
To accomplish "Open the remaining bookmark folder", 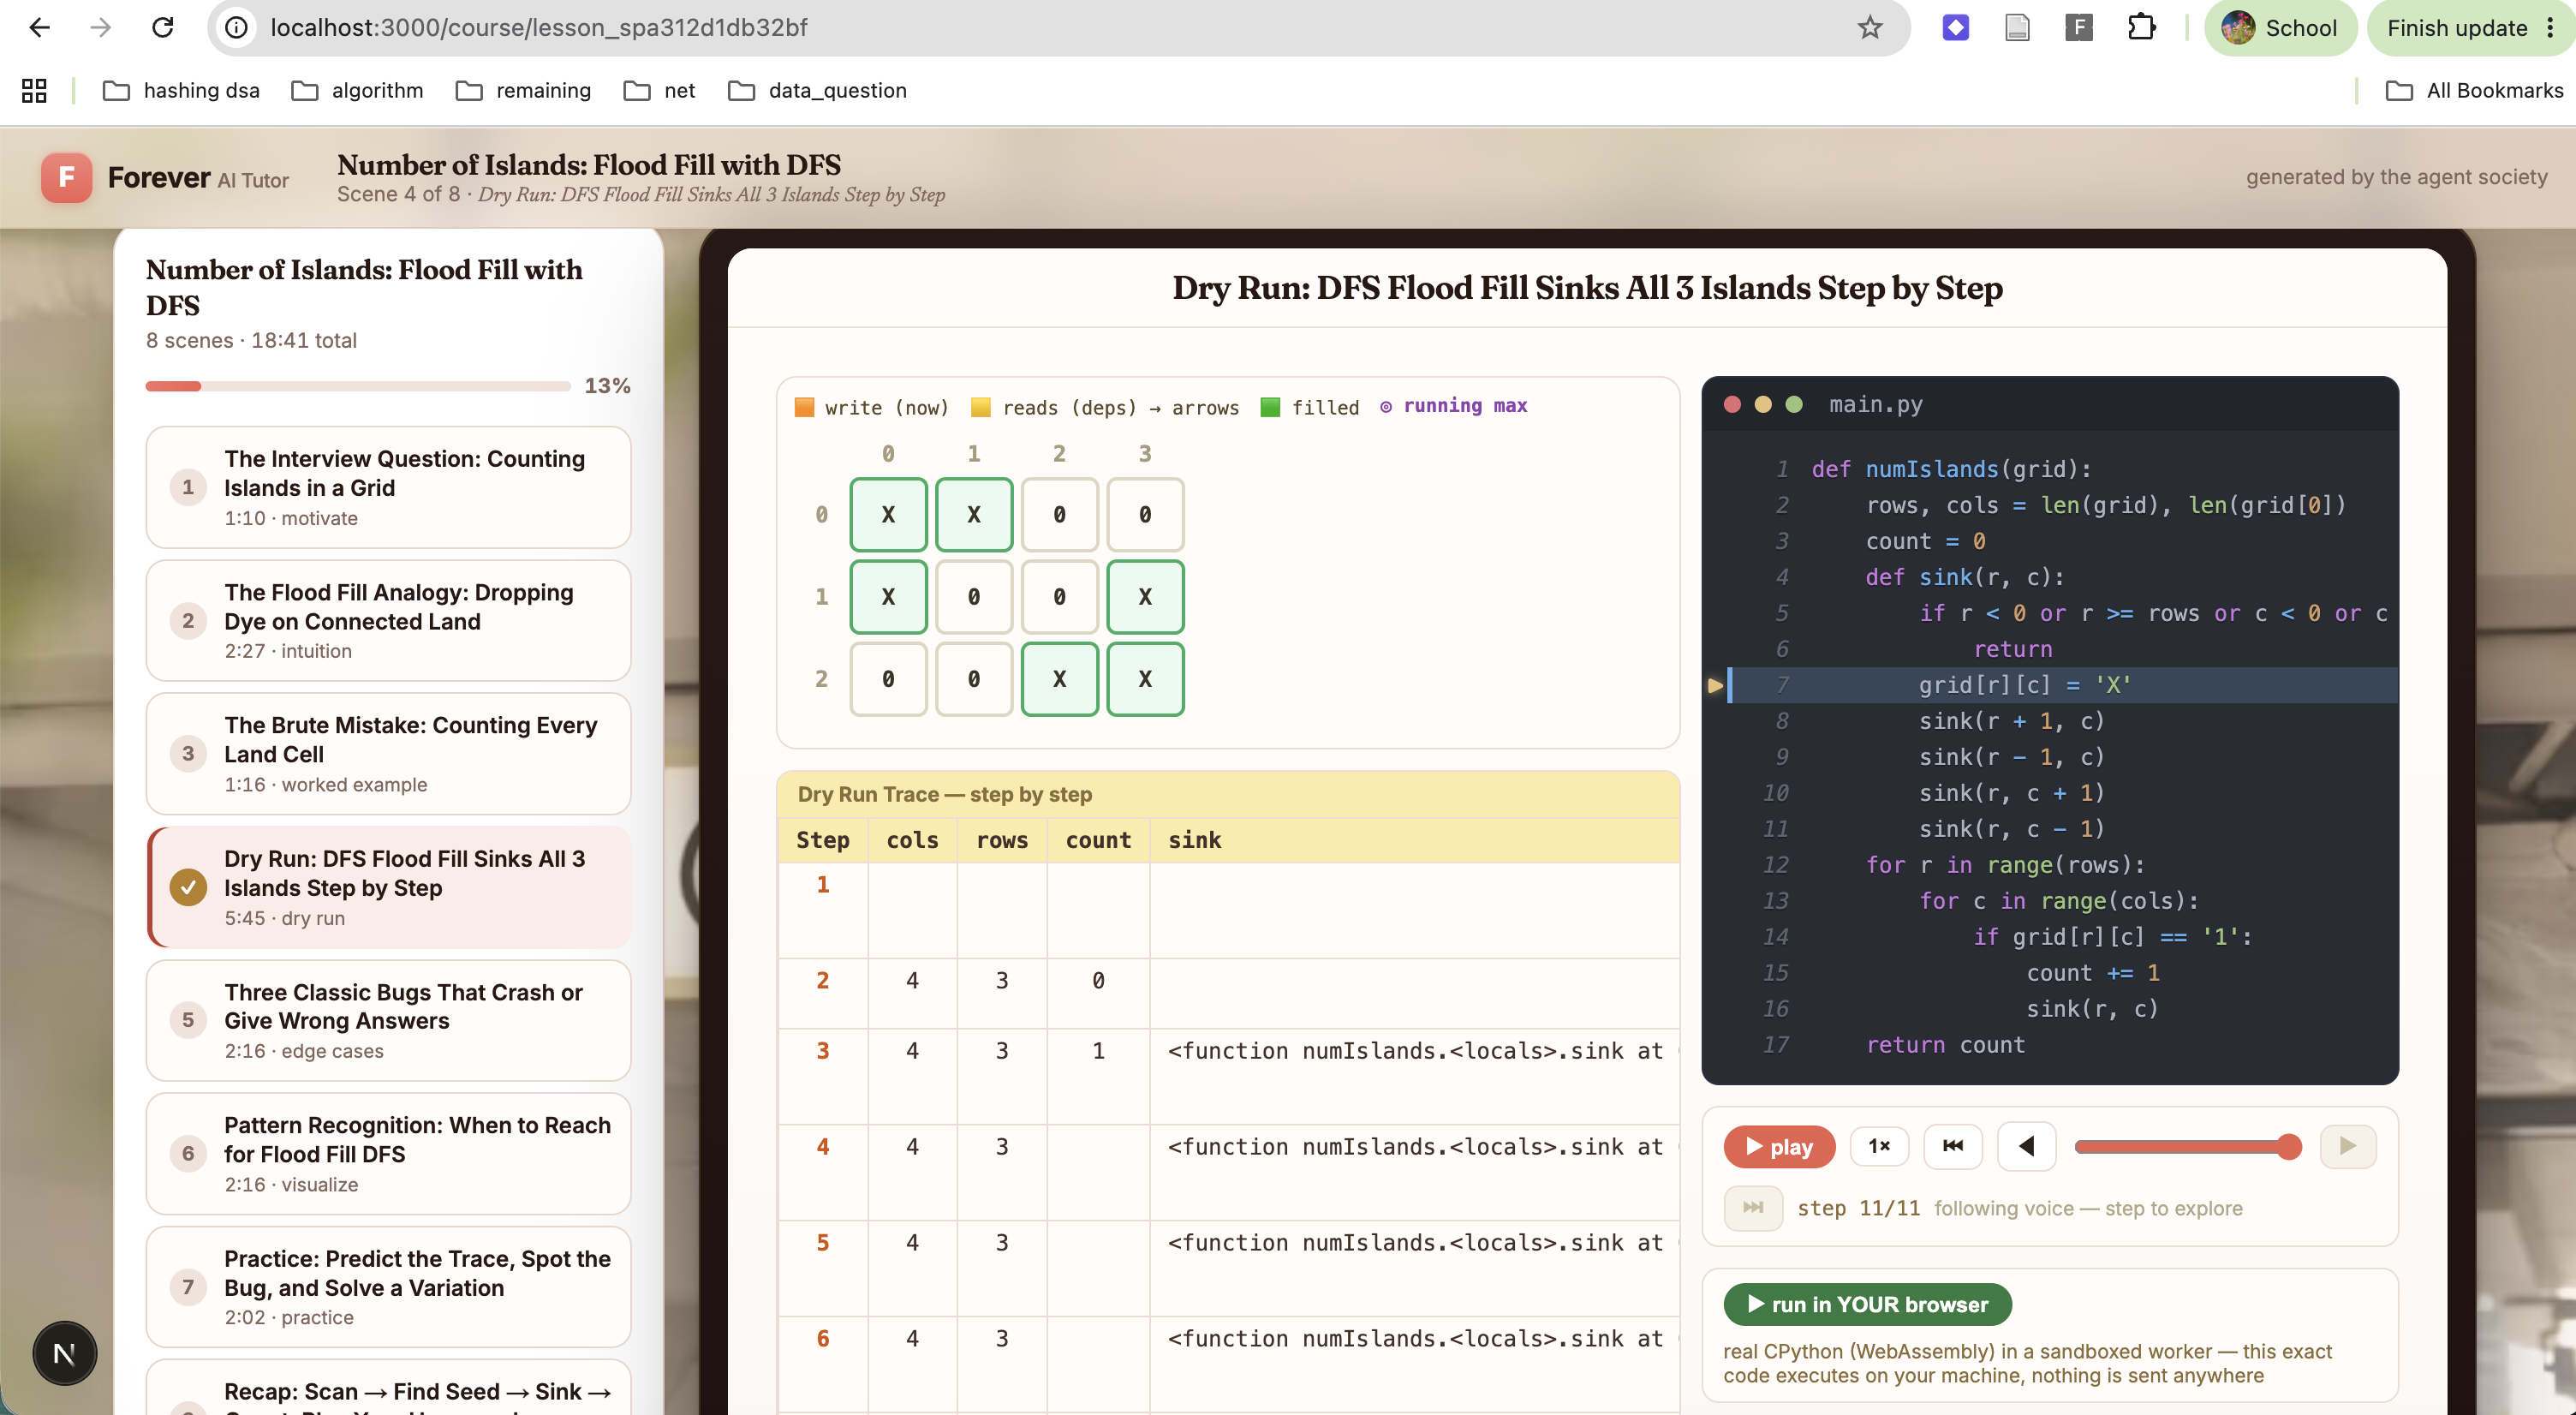I will tap(523, 90).
